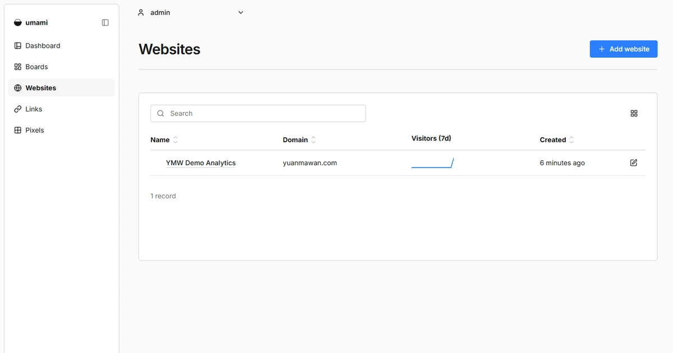673x353 pixels.
Task: Expand the admin account dropdown
Action: [x=191, y=12]
